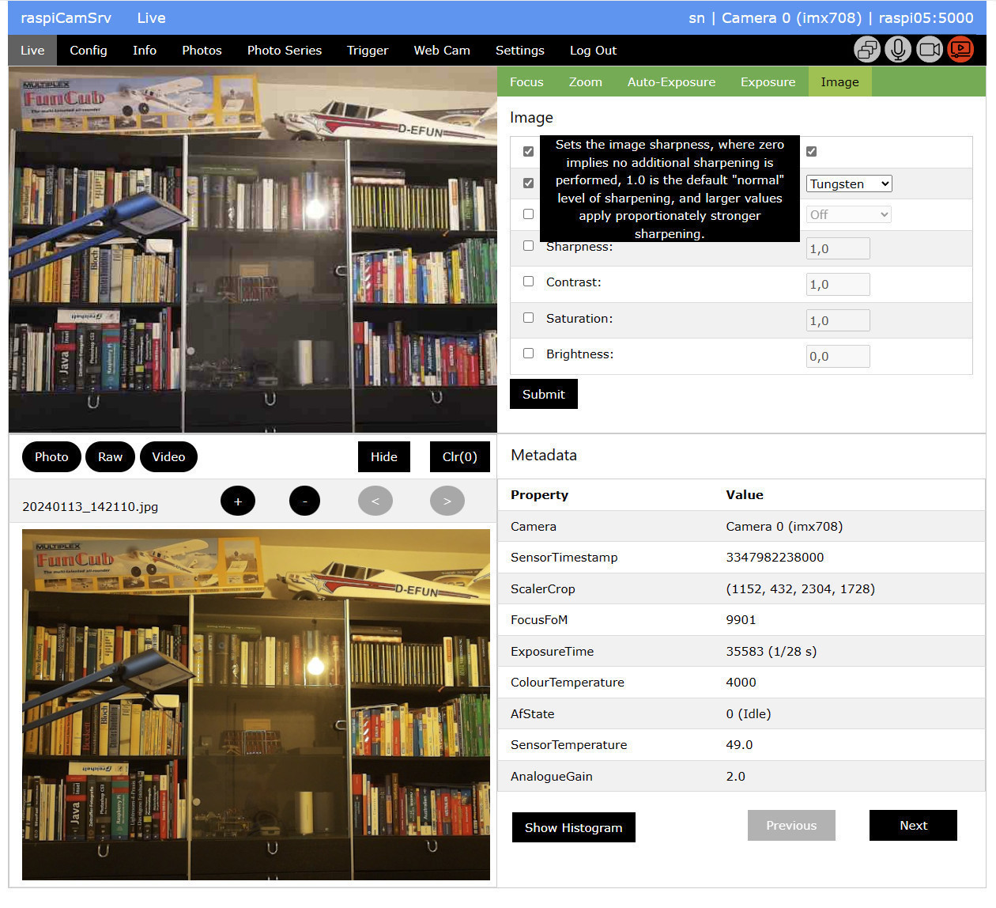This screenshot has height=908, width=996.
Task: Click the red live stream player icon
Action: pos(960,50)
